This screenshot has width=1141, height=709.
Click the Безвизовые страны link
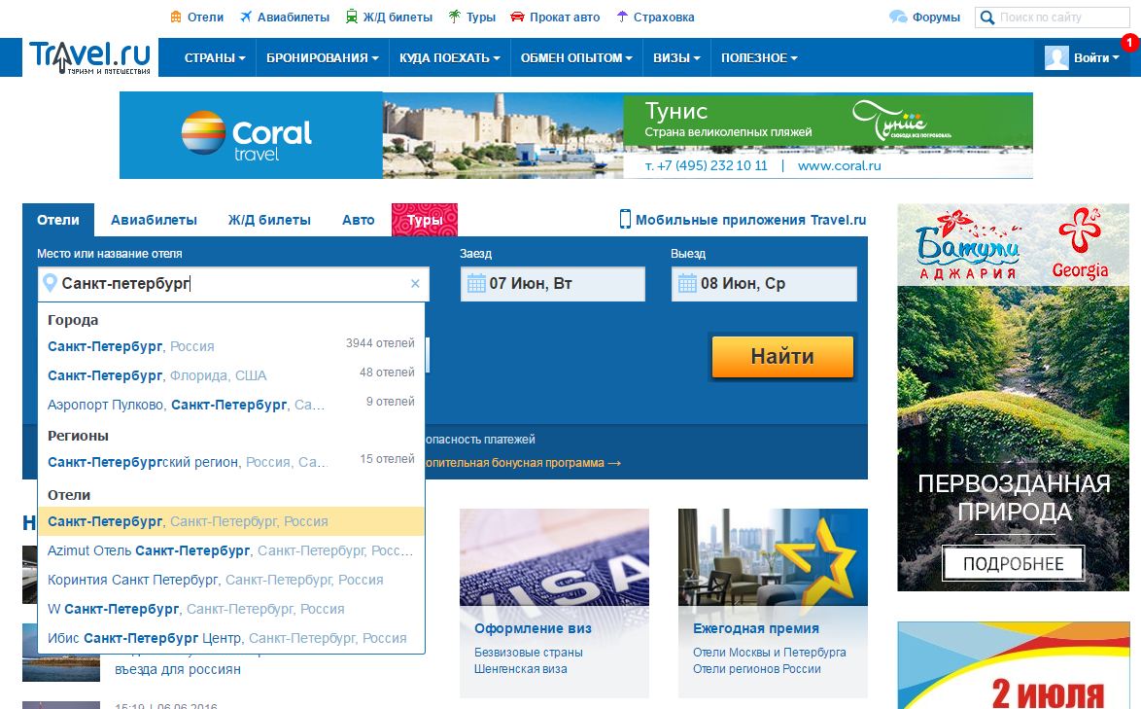pos(529,653)
